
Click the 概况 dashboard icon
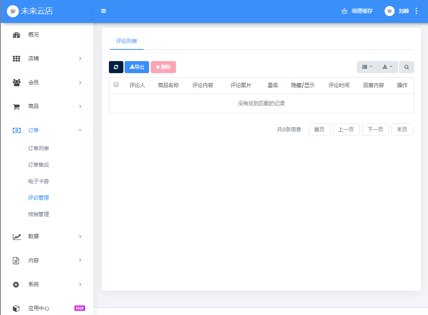16,35
